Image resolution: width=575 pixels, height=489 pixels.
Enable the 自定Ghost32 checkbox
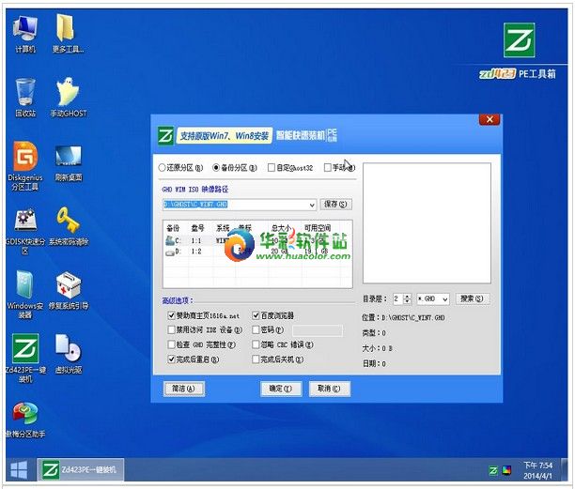click(x=272, y=168)
